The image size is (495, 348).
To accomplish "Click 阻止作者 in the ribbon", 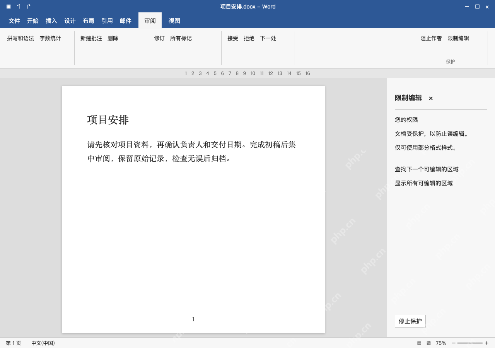I will 431,38.
